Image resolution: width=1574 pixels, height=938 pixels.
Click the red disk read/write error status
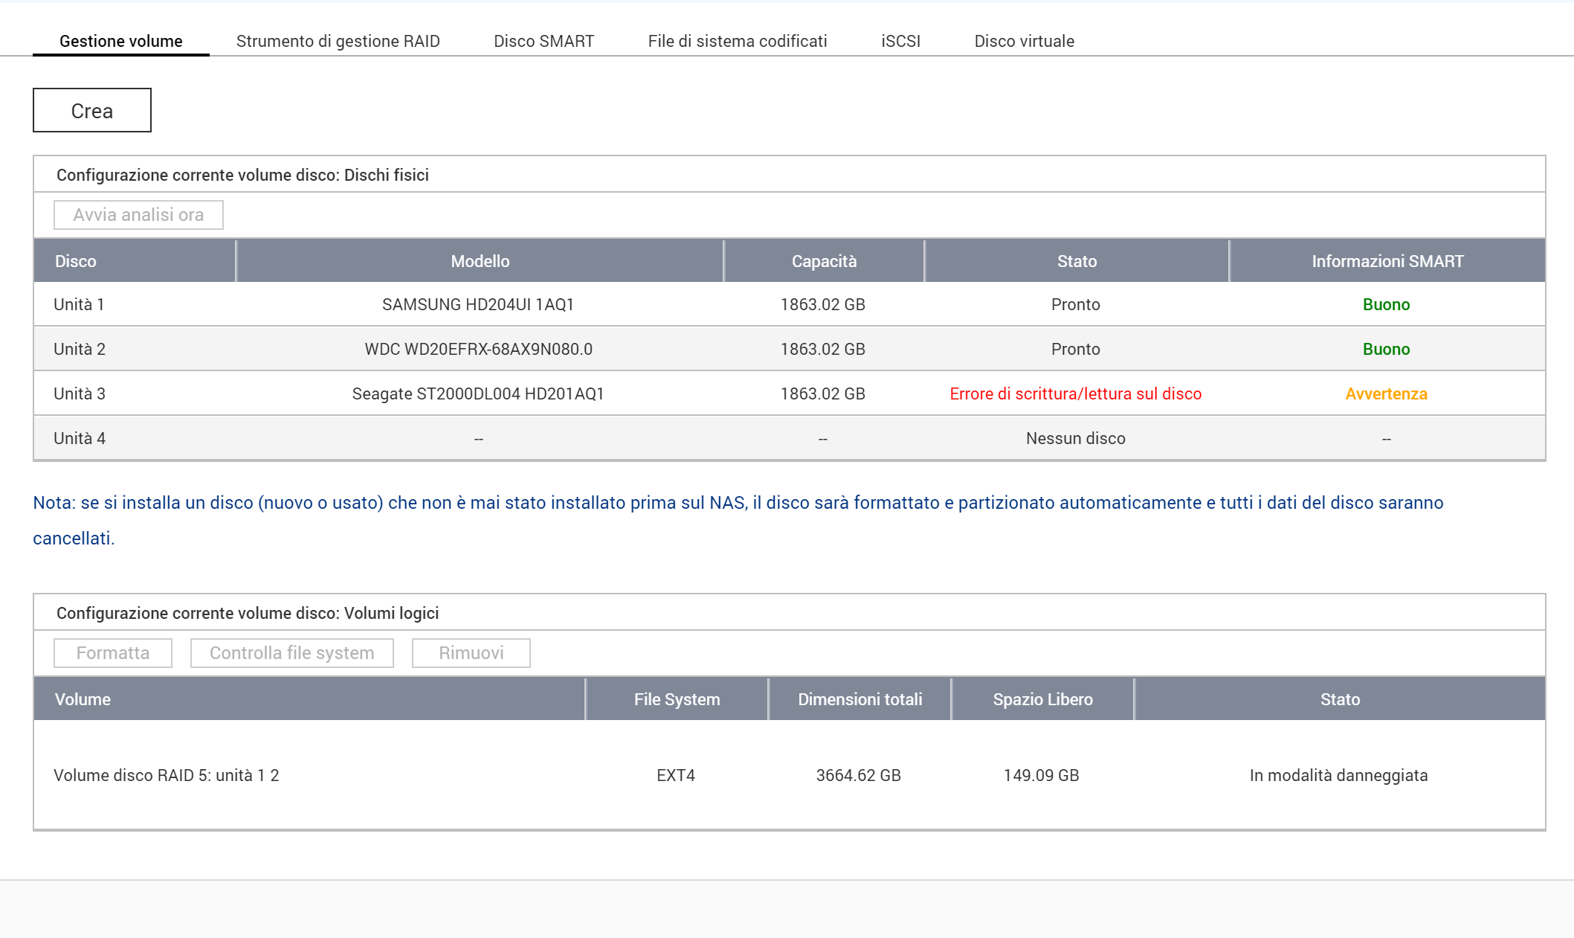1075,393
